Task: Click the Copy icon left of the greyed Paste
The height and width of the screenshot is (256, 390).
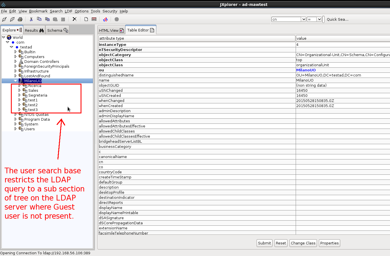Action: 47,19
